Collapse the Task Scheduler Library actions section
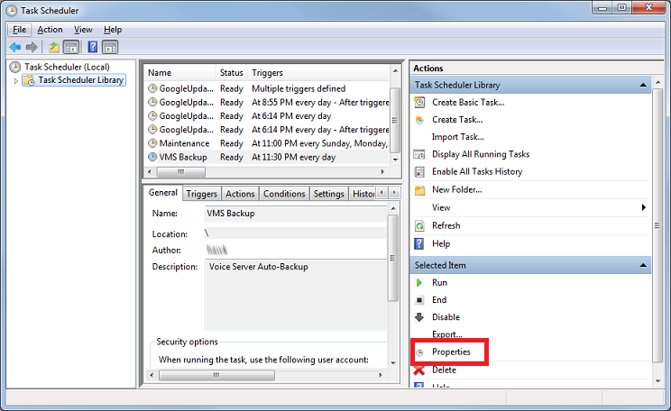 642,85
